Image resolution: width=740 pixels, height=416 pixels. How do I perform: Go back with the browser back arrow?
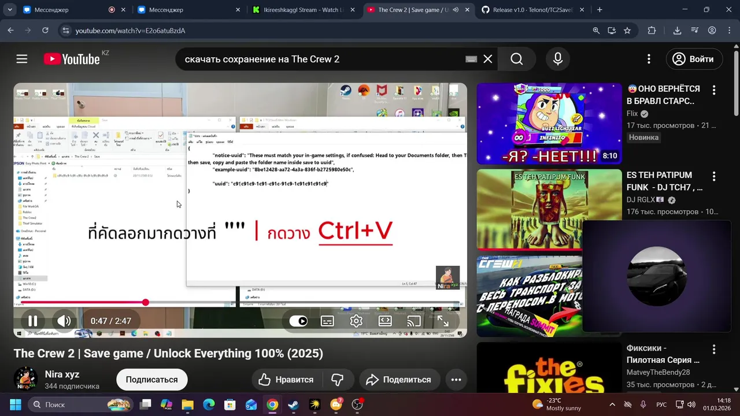10,31
